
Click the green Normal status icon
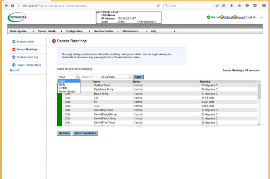pyautogui.click(x=208, y=17)
